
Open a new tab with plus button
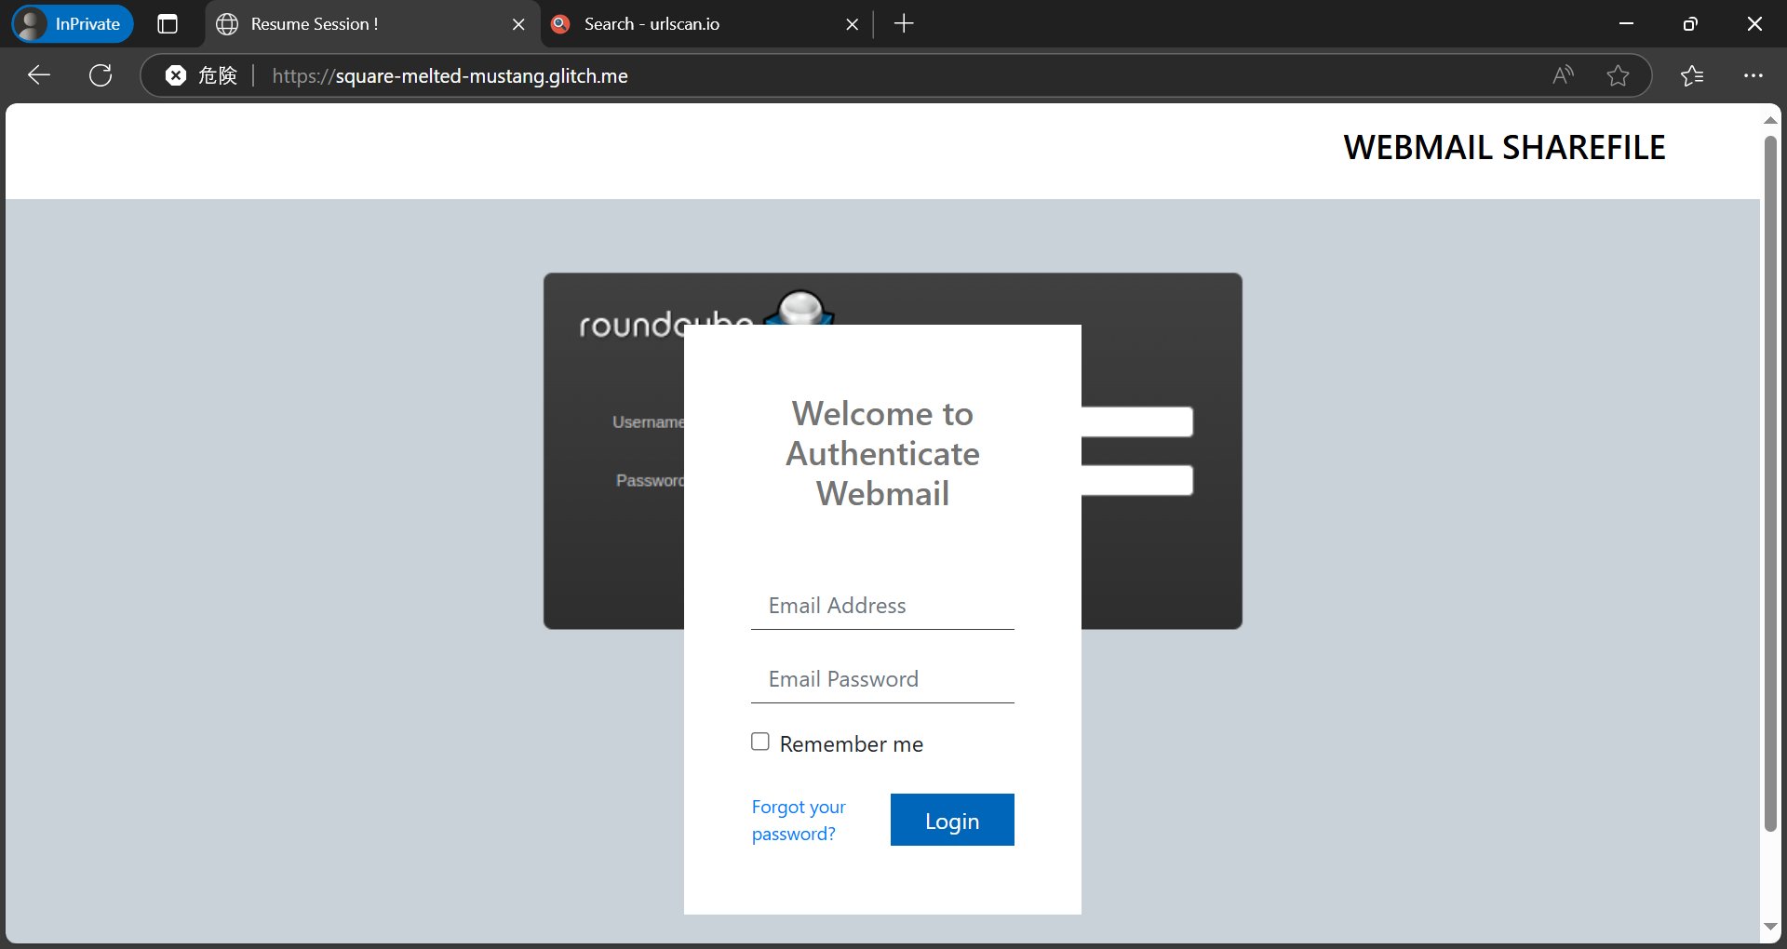click(x=904, y=24)
